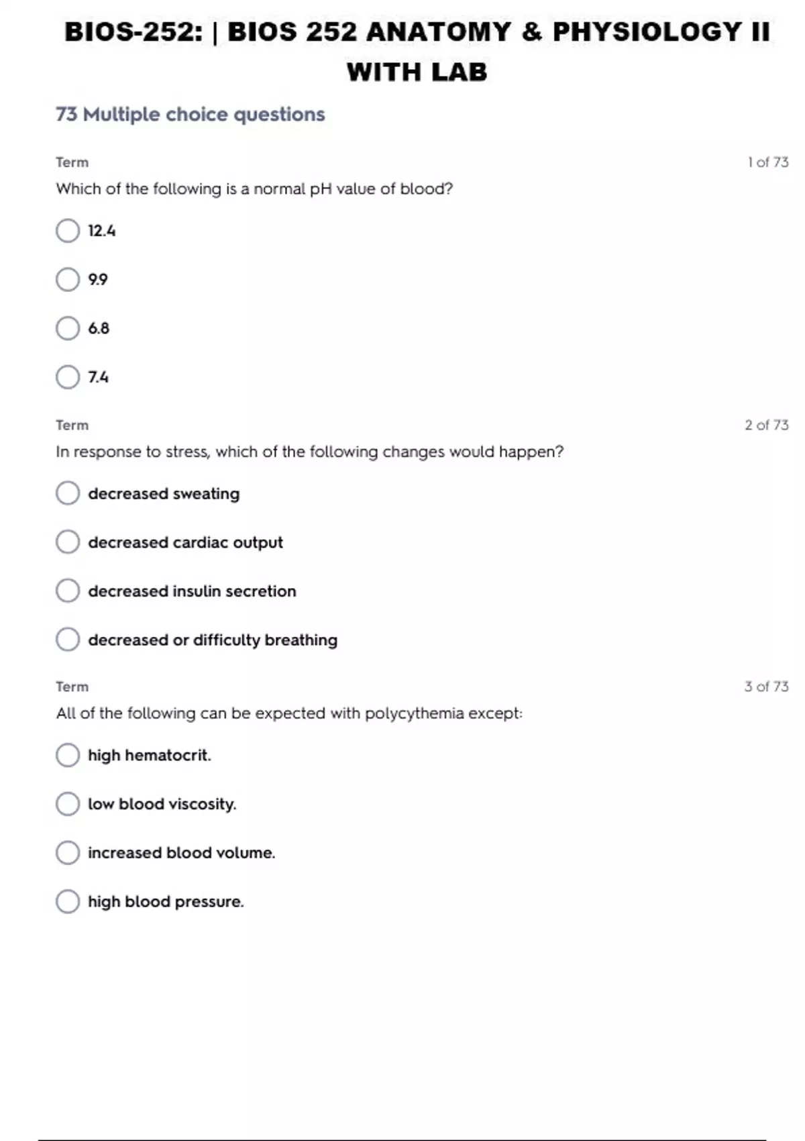
Task: Select the high blood pressure option
Action: click(x=68, y=901)
